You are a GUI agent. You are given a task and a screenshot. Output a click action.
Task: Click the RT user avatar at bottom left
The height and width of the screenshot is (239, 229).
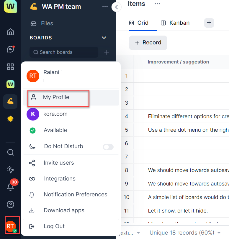pyautogui.click(x=11, y=226)
